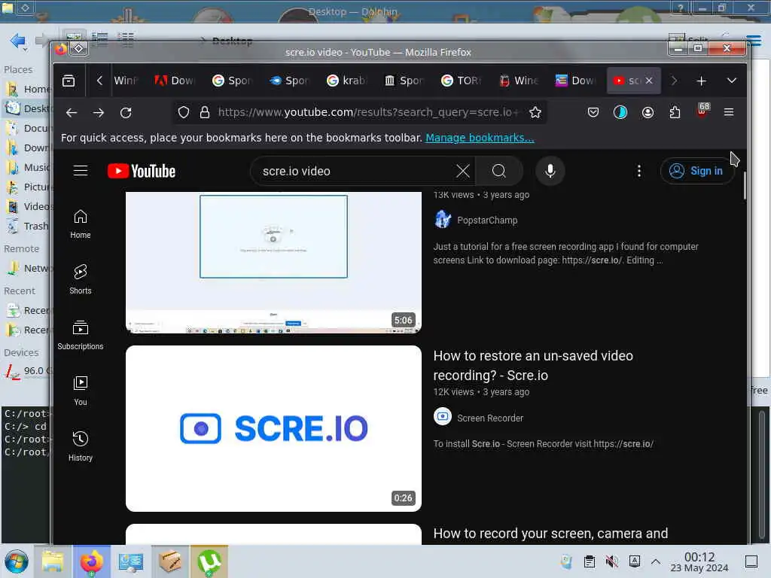Open the Screen Recorder channel name
The image size is (771, 578).
(489, 418)
